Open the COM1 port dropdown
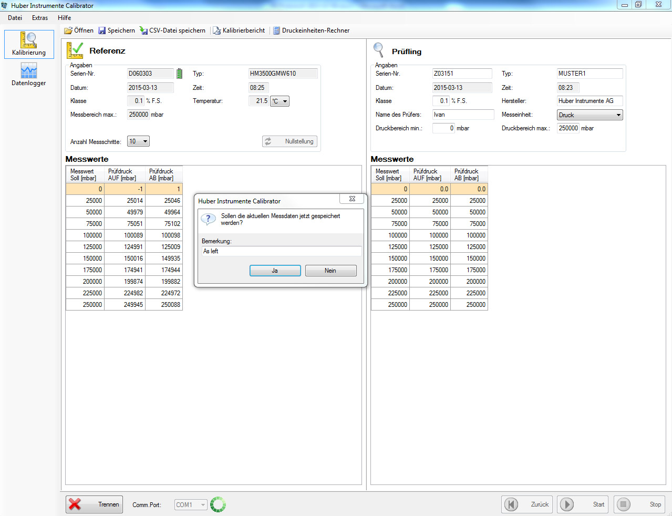 pos(191,505)
